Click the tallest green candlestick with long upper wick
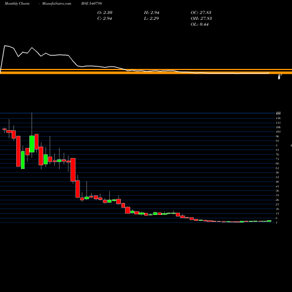 pyautogui.click(x=32, y=144)
